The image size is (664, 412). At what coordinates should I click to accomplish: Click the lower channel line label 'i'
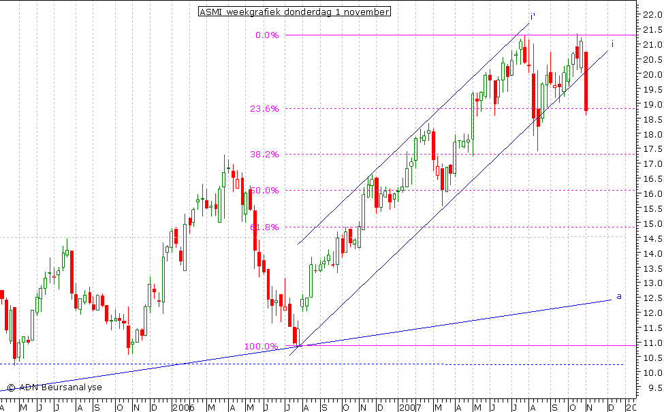tap(612, 44)
